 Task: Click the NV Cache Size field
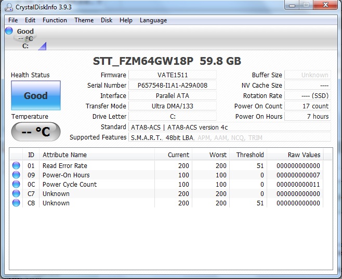coord(308,86)
